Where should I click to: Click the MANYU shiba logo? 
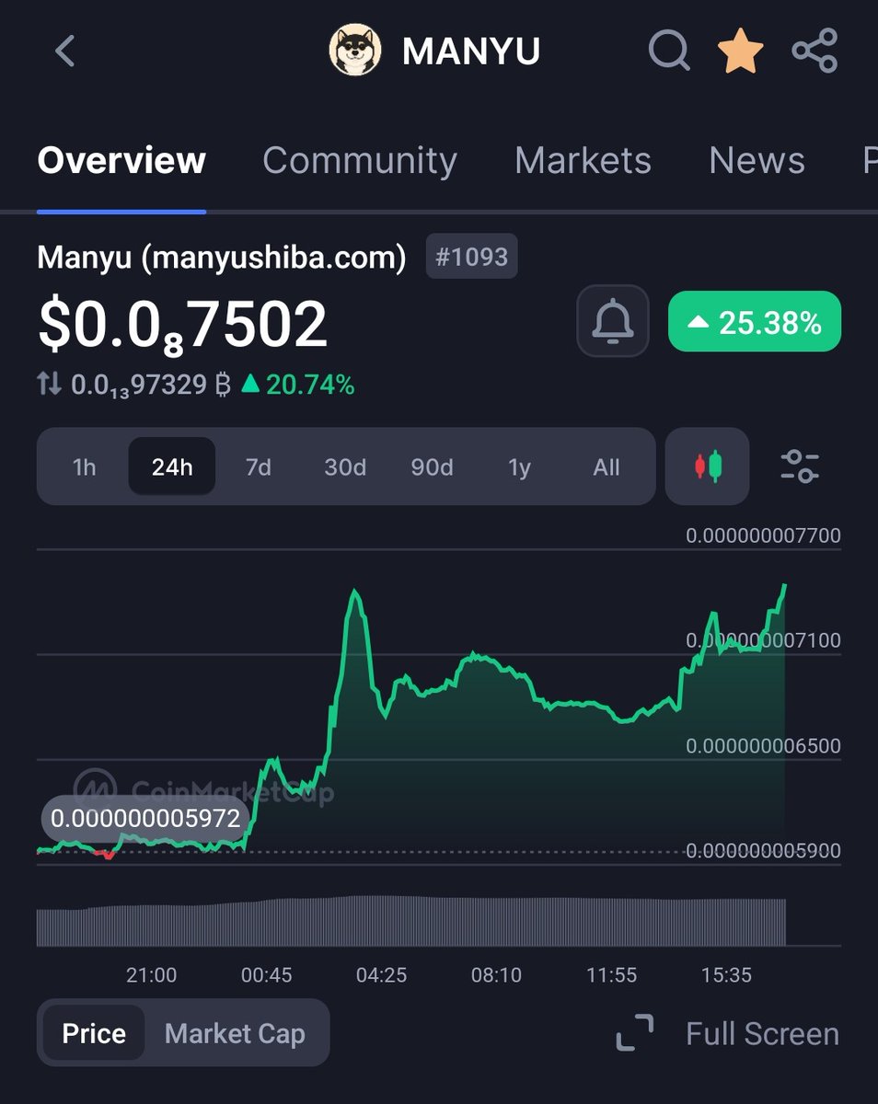tap(355, 50)
